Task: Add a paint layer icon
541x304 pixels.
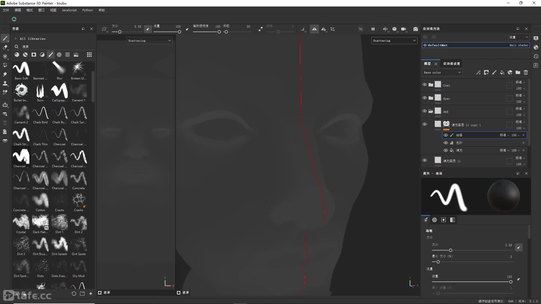Action: click(494, 73)
